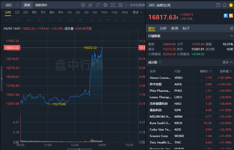
Task: Open arrow tool dropdown arrow
Action: [53, 20]
